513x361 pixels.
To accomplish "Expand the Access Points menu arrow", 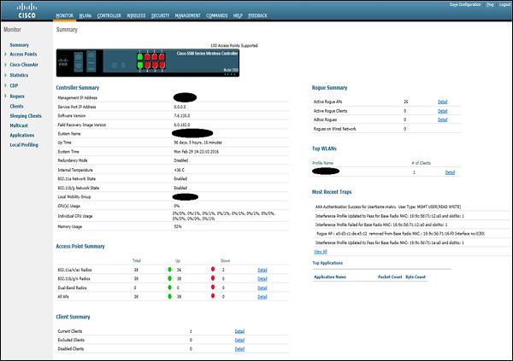I will [x=6, y=55].
